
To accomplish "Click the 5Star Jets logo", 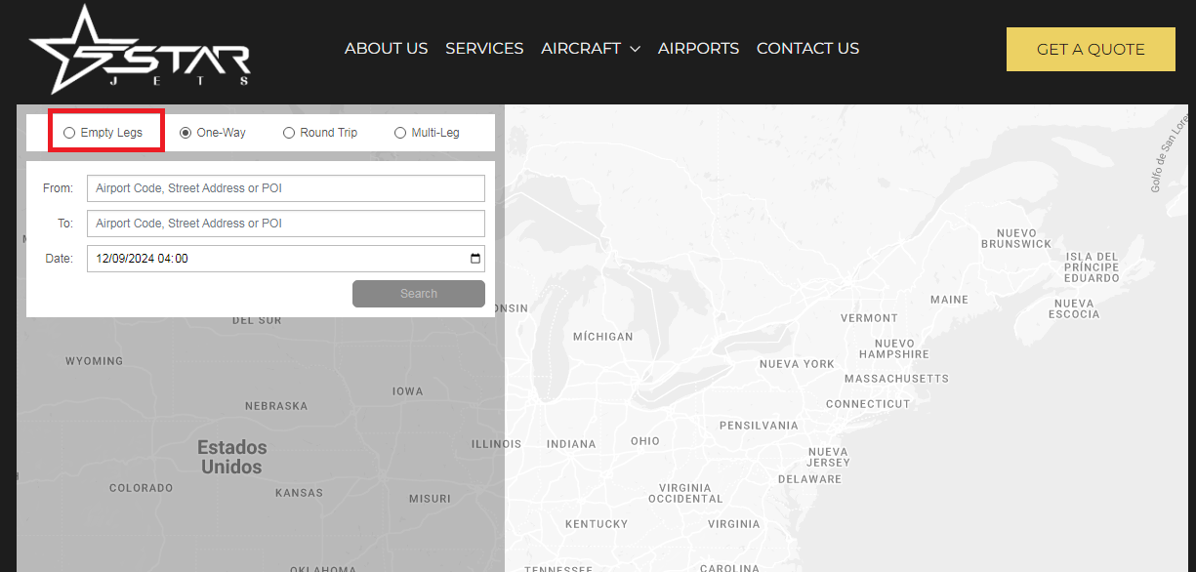I will (x=141, y=49).
